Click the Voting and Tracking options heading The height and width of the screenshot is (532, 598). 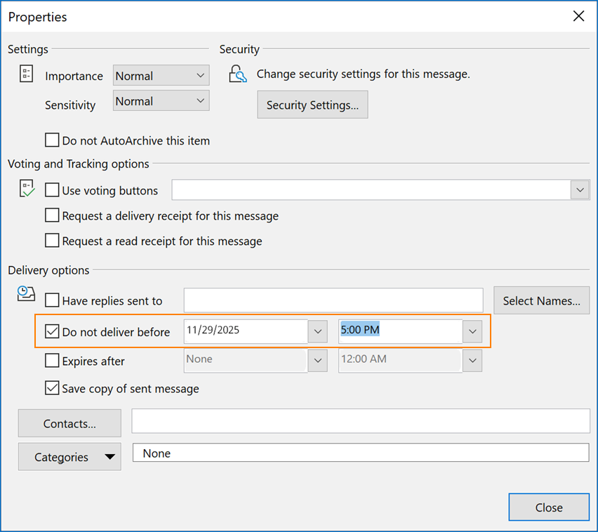79,164
